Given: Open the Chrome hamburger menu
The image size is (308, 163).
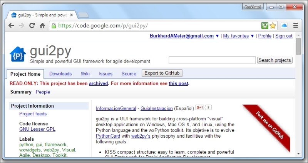Looking at the screenshot, I should click(295, 25).
